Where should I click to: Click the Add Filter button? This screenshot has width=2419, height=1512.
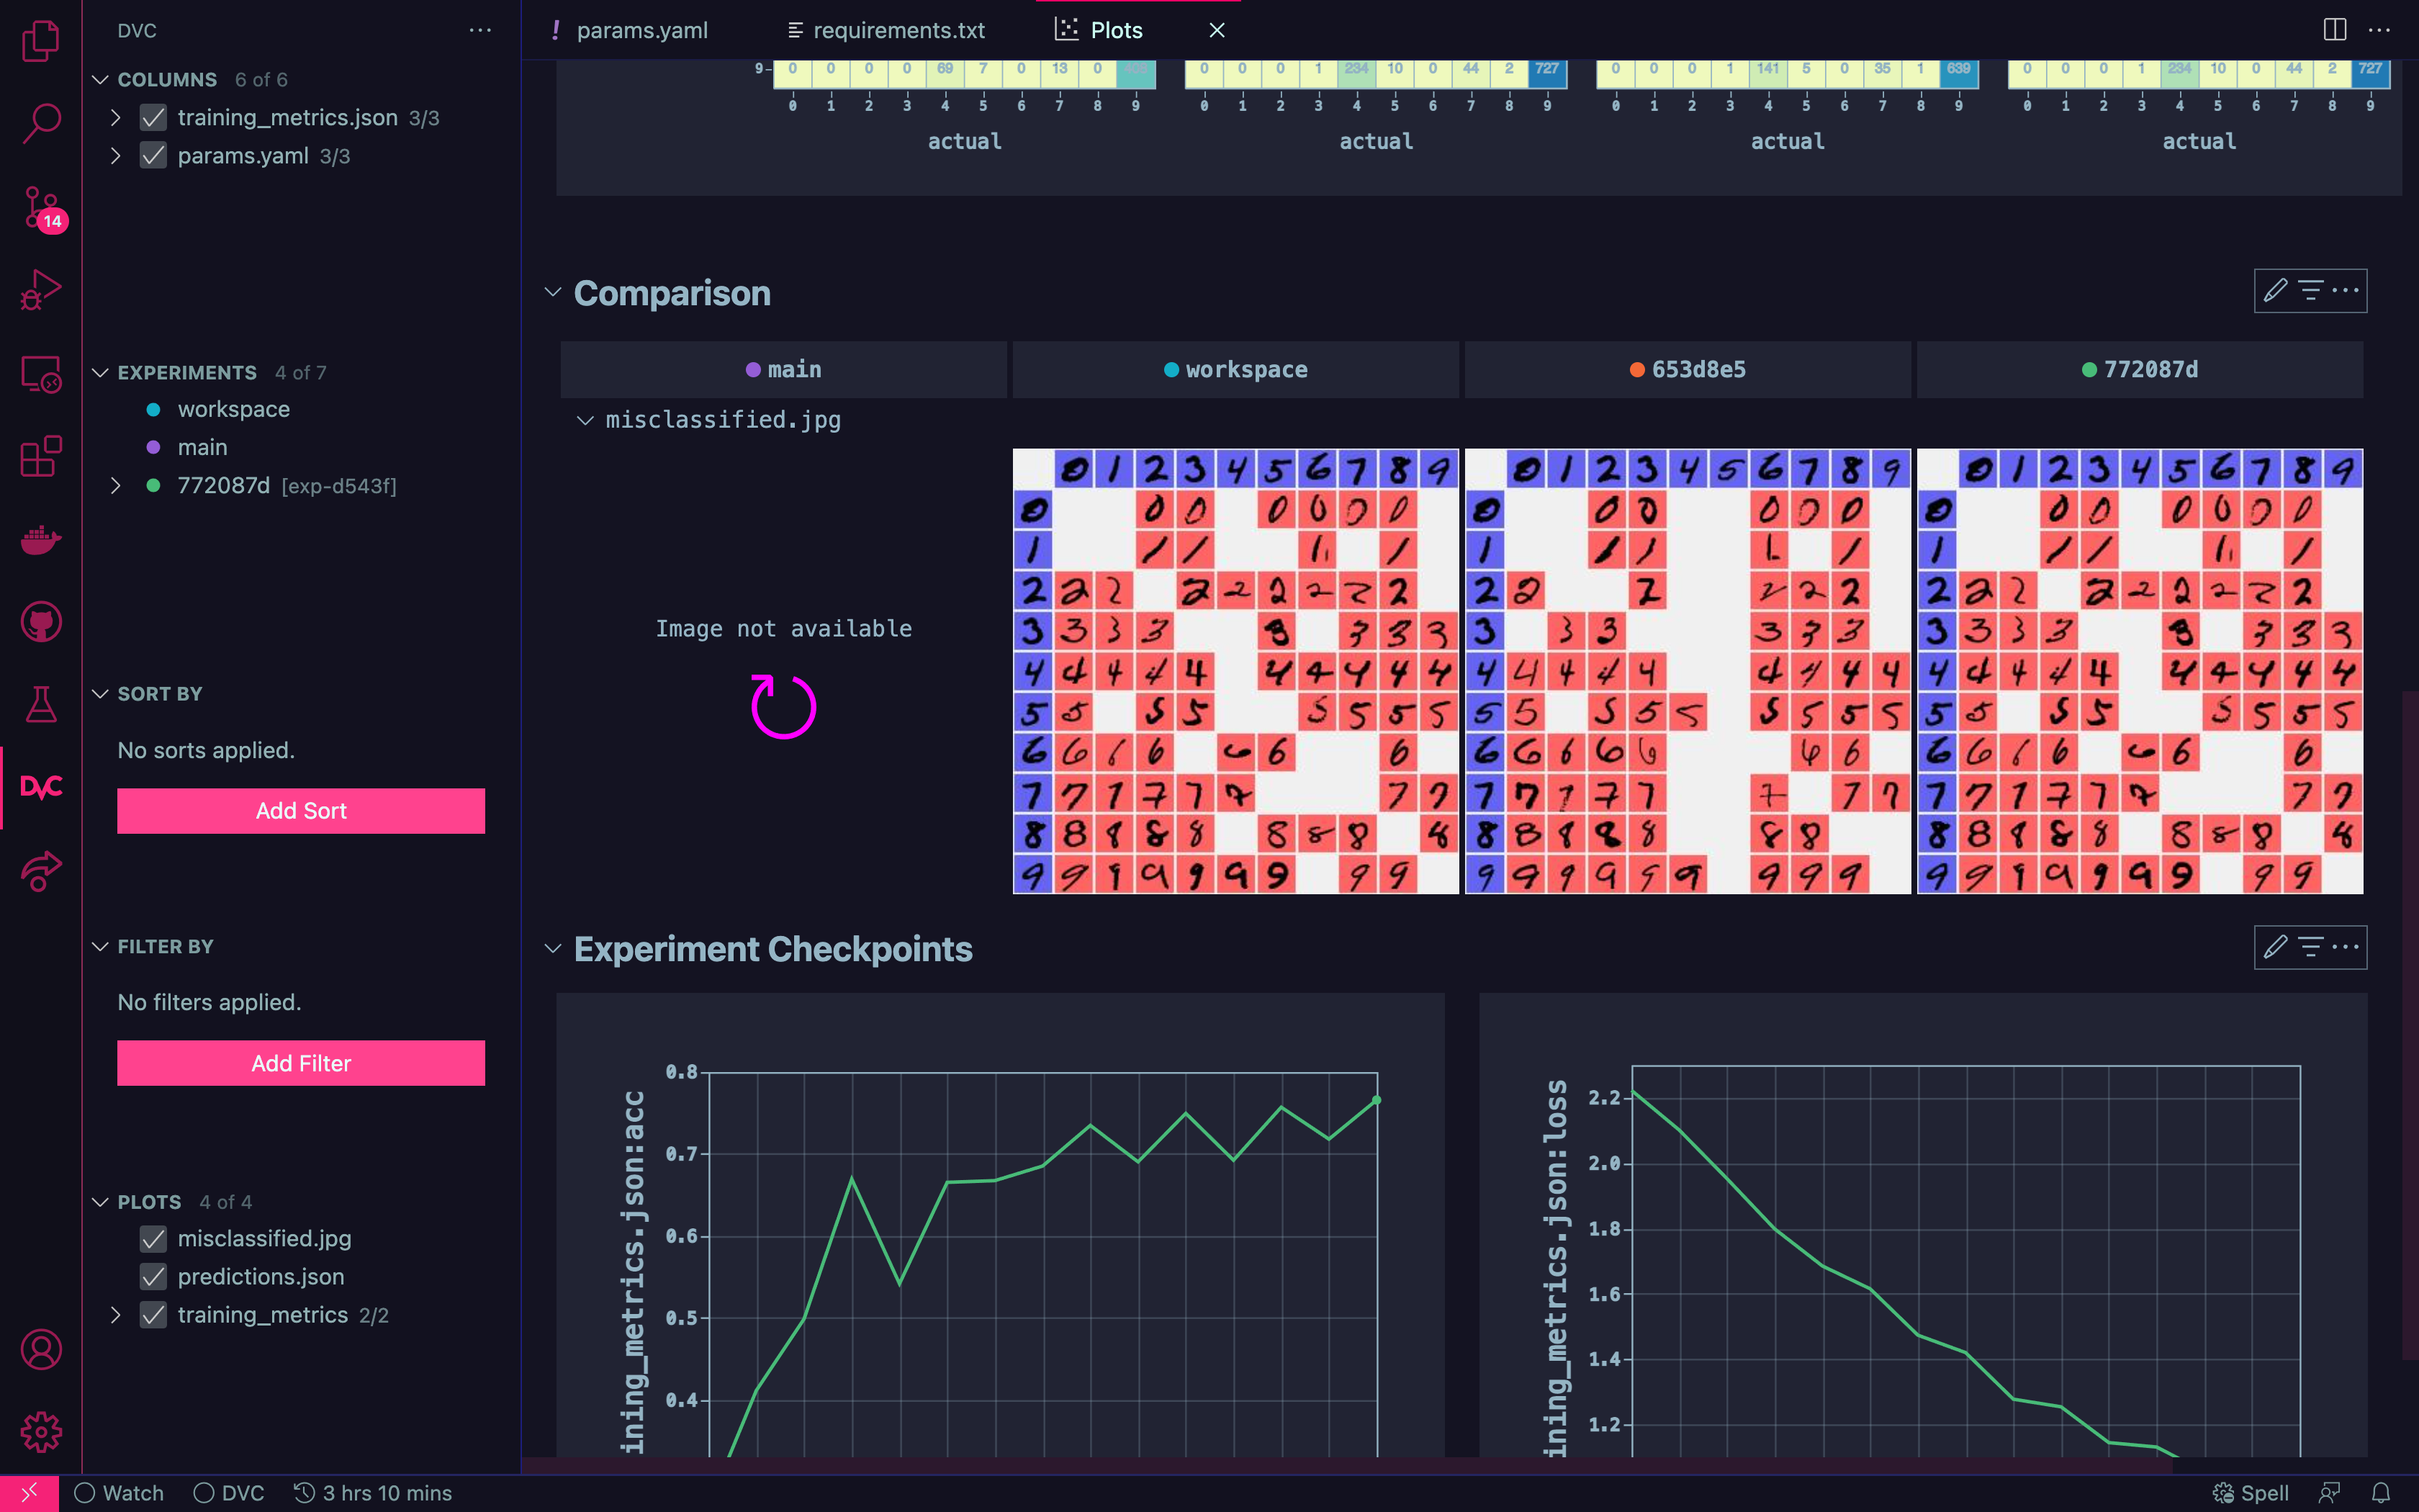[301, 1063]
